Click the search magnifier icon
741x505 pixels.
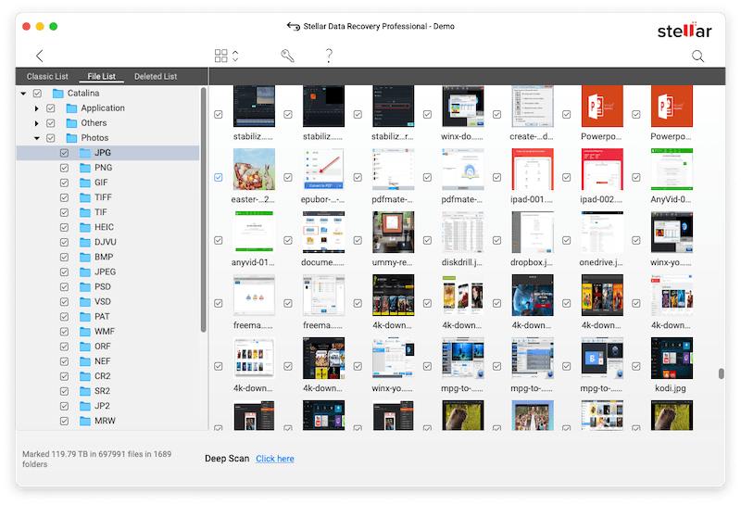click(x=698, y=57)
